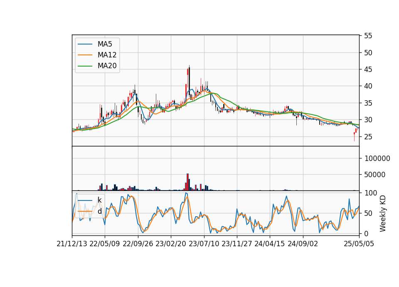
Task: Click the 'd' legend label in KD panel
Action: coord(99,211)
